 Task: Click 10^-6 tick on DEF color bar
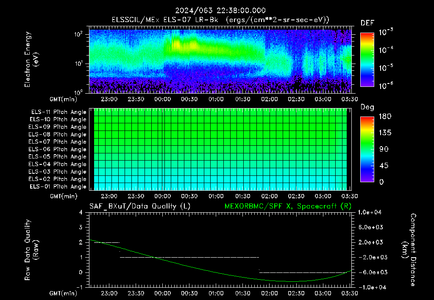pos(386,86)
